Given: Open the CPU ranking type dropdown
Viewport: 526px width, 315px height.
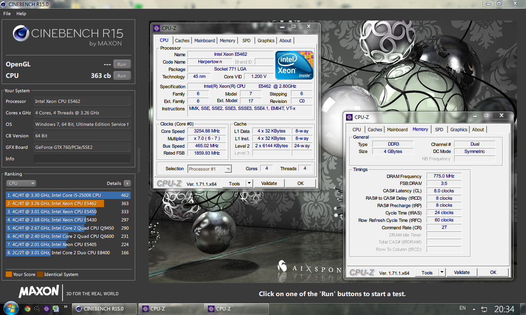Looking at the screenshot, I should (x=21, y=183).
